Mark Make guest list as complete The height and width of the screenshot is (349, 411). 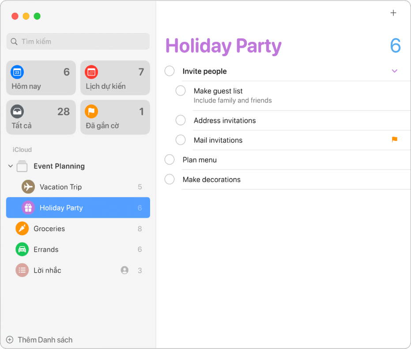click(181, 91)
